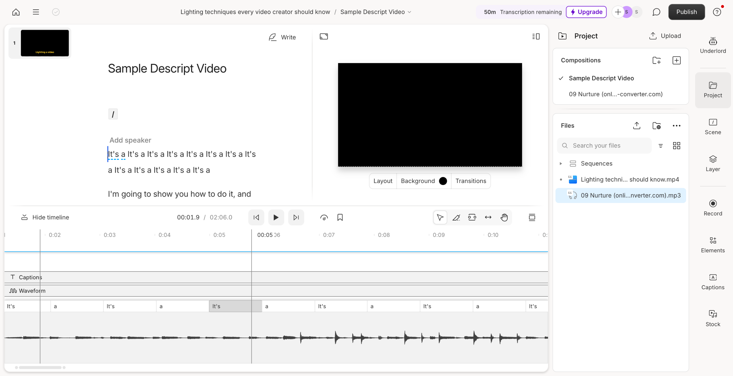Add a new composition with plus icon
This screenshot has height=376, width=733.
pos(677,60)
